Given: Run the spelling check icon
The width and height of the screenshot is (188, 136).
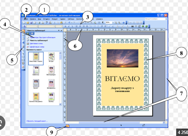Looking at the screenshot, I should click(46, 23).
